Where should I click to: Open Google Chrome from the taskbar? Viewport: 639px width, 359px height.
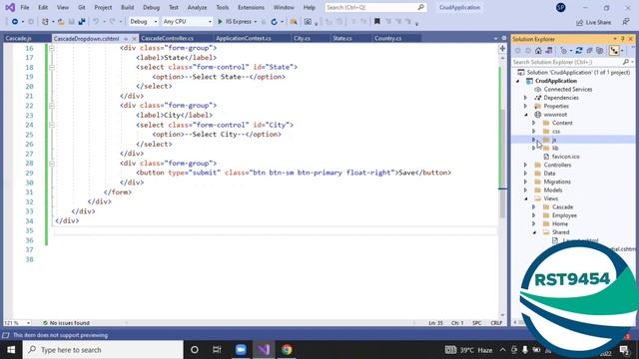pyautogui.click(x=287, y=350)
